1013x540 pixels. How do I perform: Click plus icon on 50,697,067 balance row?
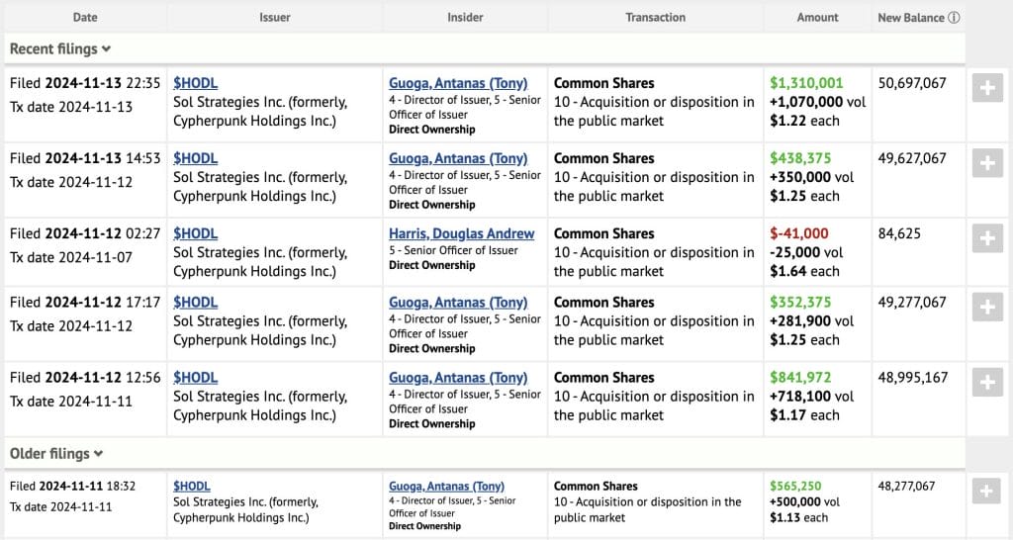point(987,87)
